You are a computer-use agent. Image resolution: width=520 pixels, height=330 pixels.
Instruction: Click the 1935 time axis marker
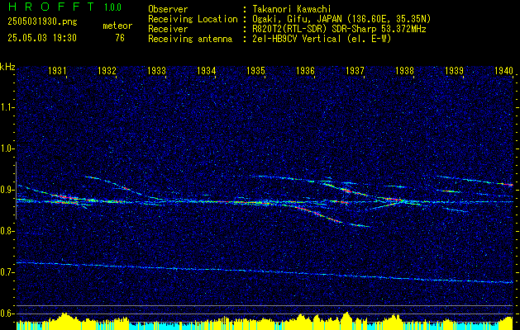point(255,70)
